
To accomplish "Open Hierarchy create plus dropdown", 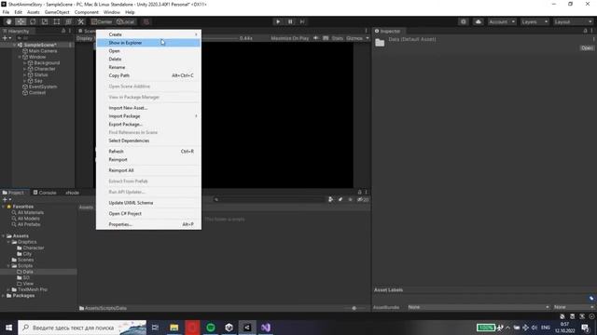I will (x=7, y=38).
